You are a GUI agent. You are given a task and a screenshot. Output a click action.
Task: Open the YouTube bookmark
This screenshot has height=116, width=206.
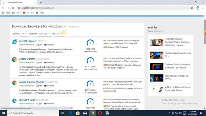[x=28, y=13]
